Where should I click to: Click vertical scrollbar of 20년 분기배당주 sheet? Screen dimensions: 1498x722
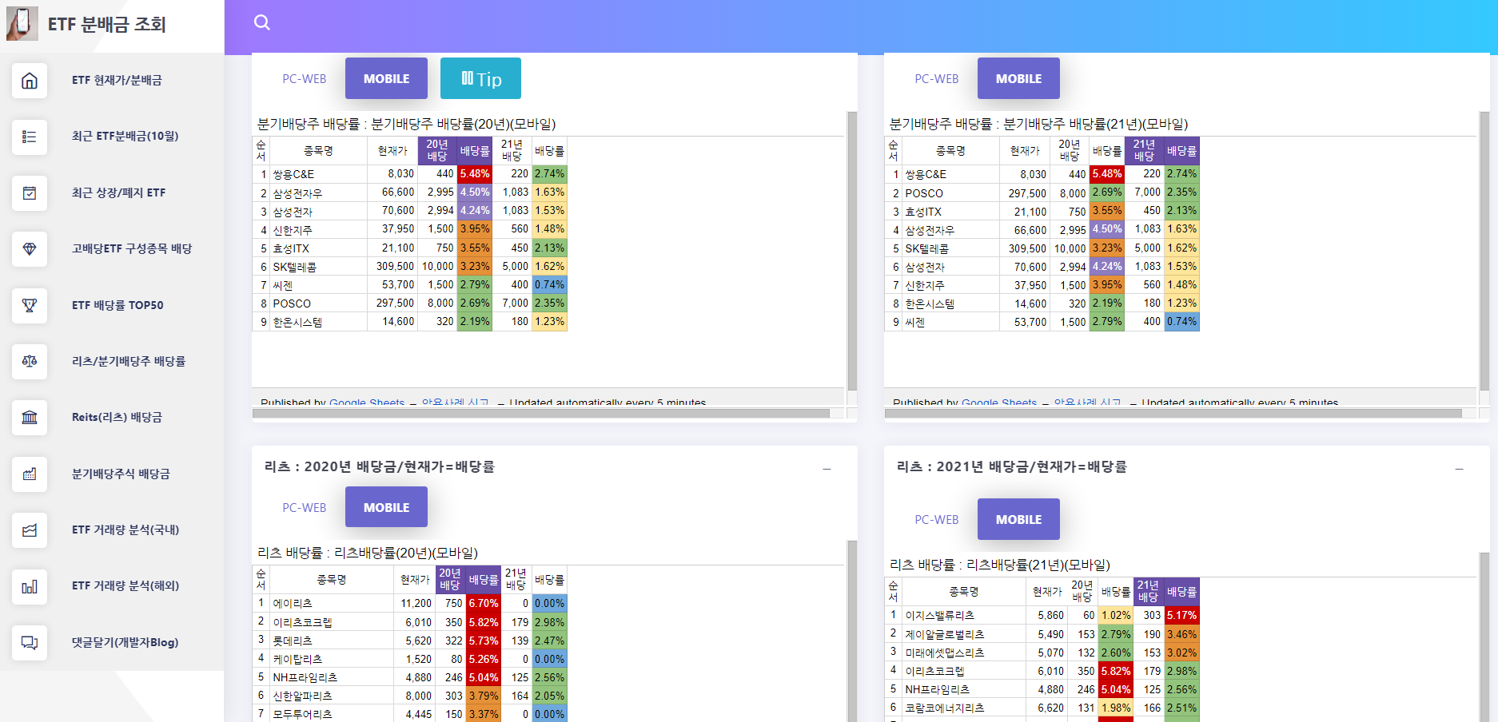[852, 252]
